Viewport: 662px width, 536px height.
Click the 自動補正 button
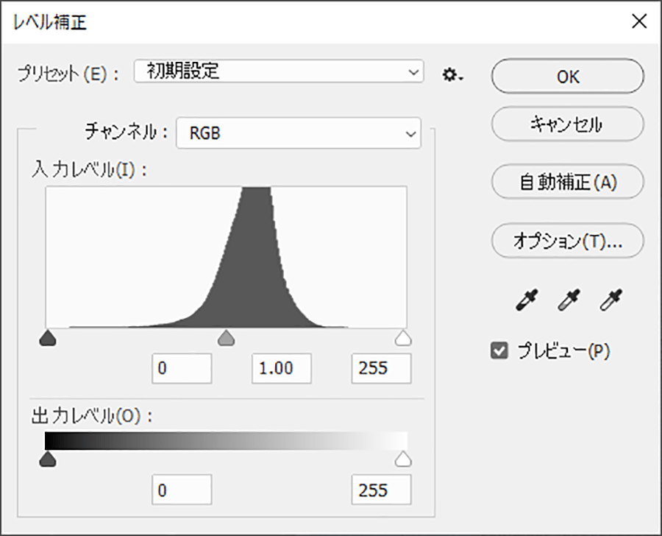tap(567, 182)
